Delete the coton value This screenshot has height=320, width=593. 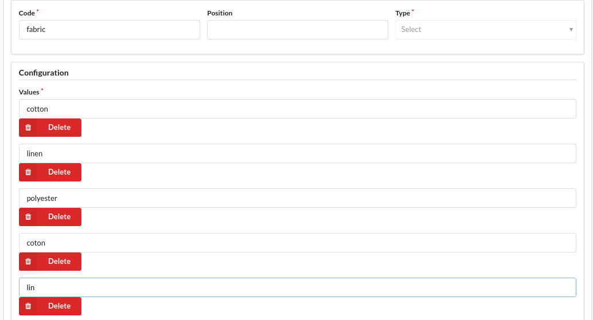[50, 262]
